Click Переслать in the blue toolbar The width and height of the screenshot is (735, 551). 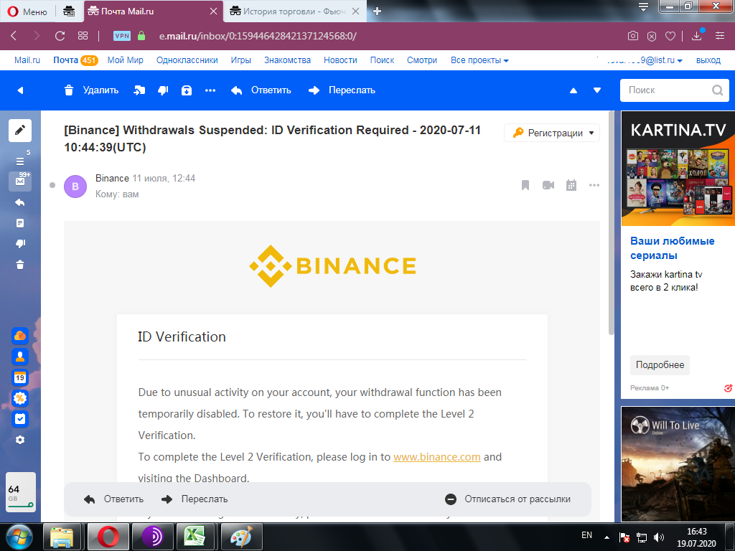pos(342,90)
